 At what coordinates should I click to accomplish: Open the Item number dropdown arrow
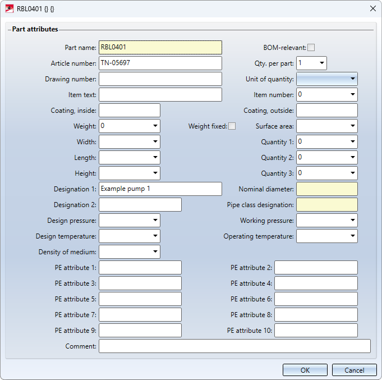tap(352, 94)
